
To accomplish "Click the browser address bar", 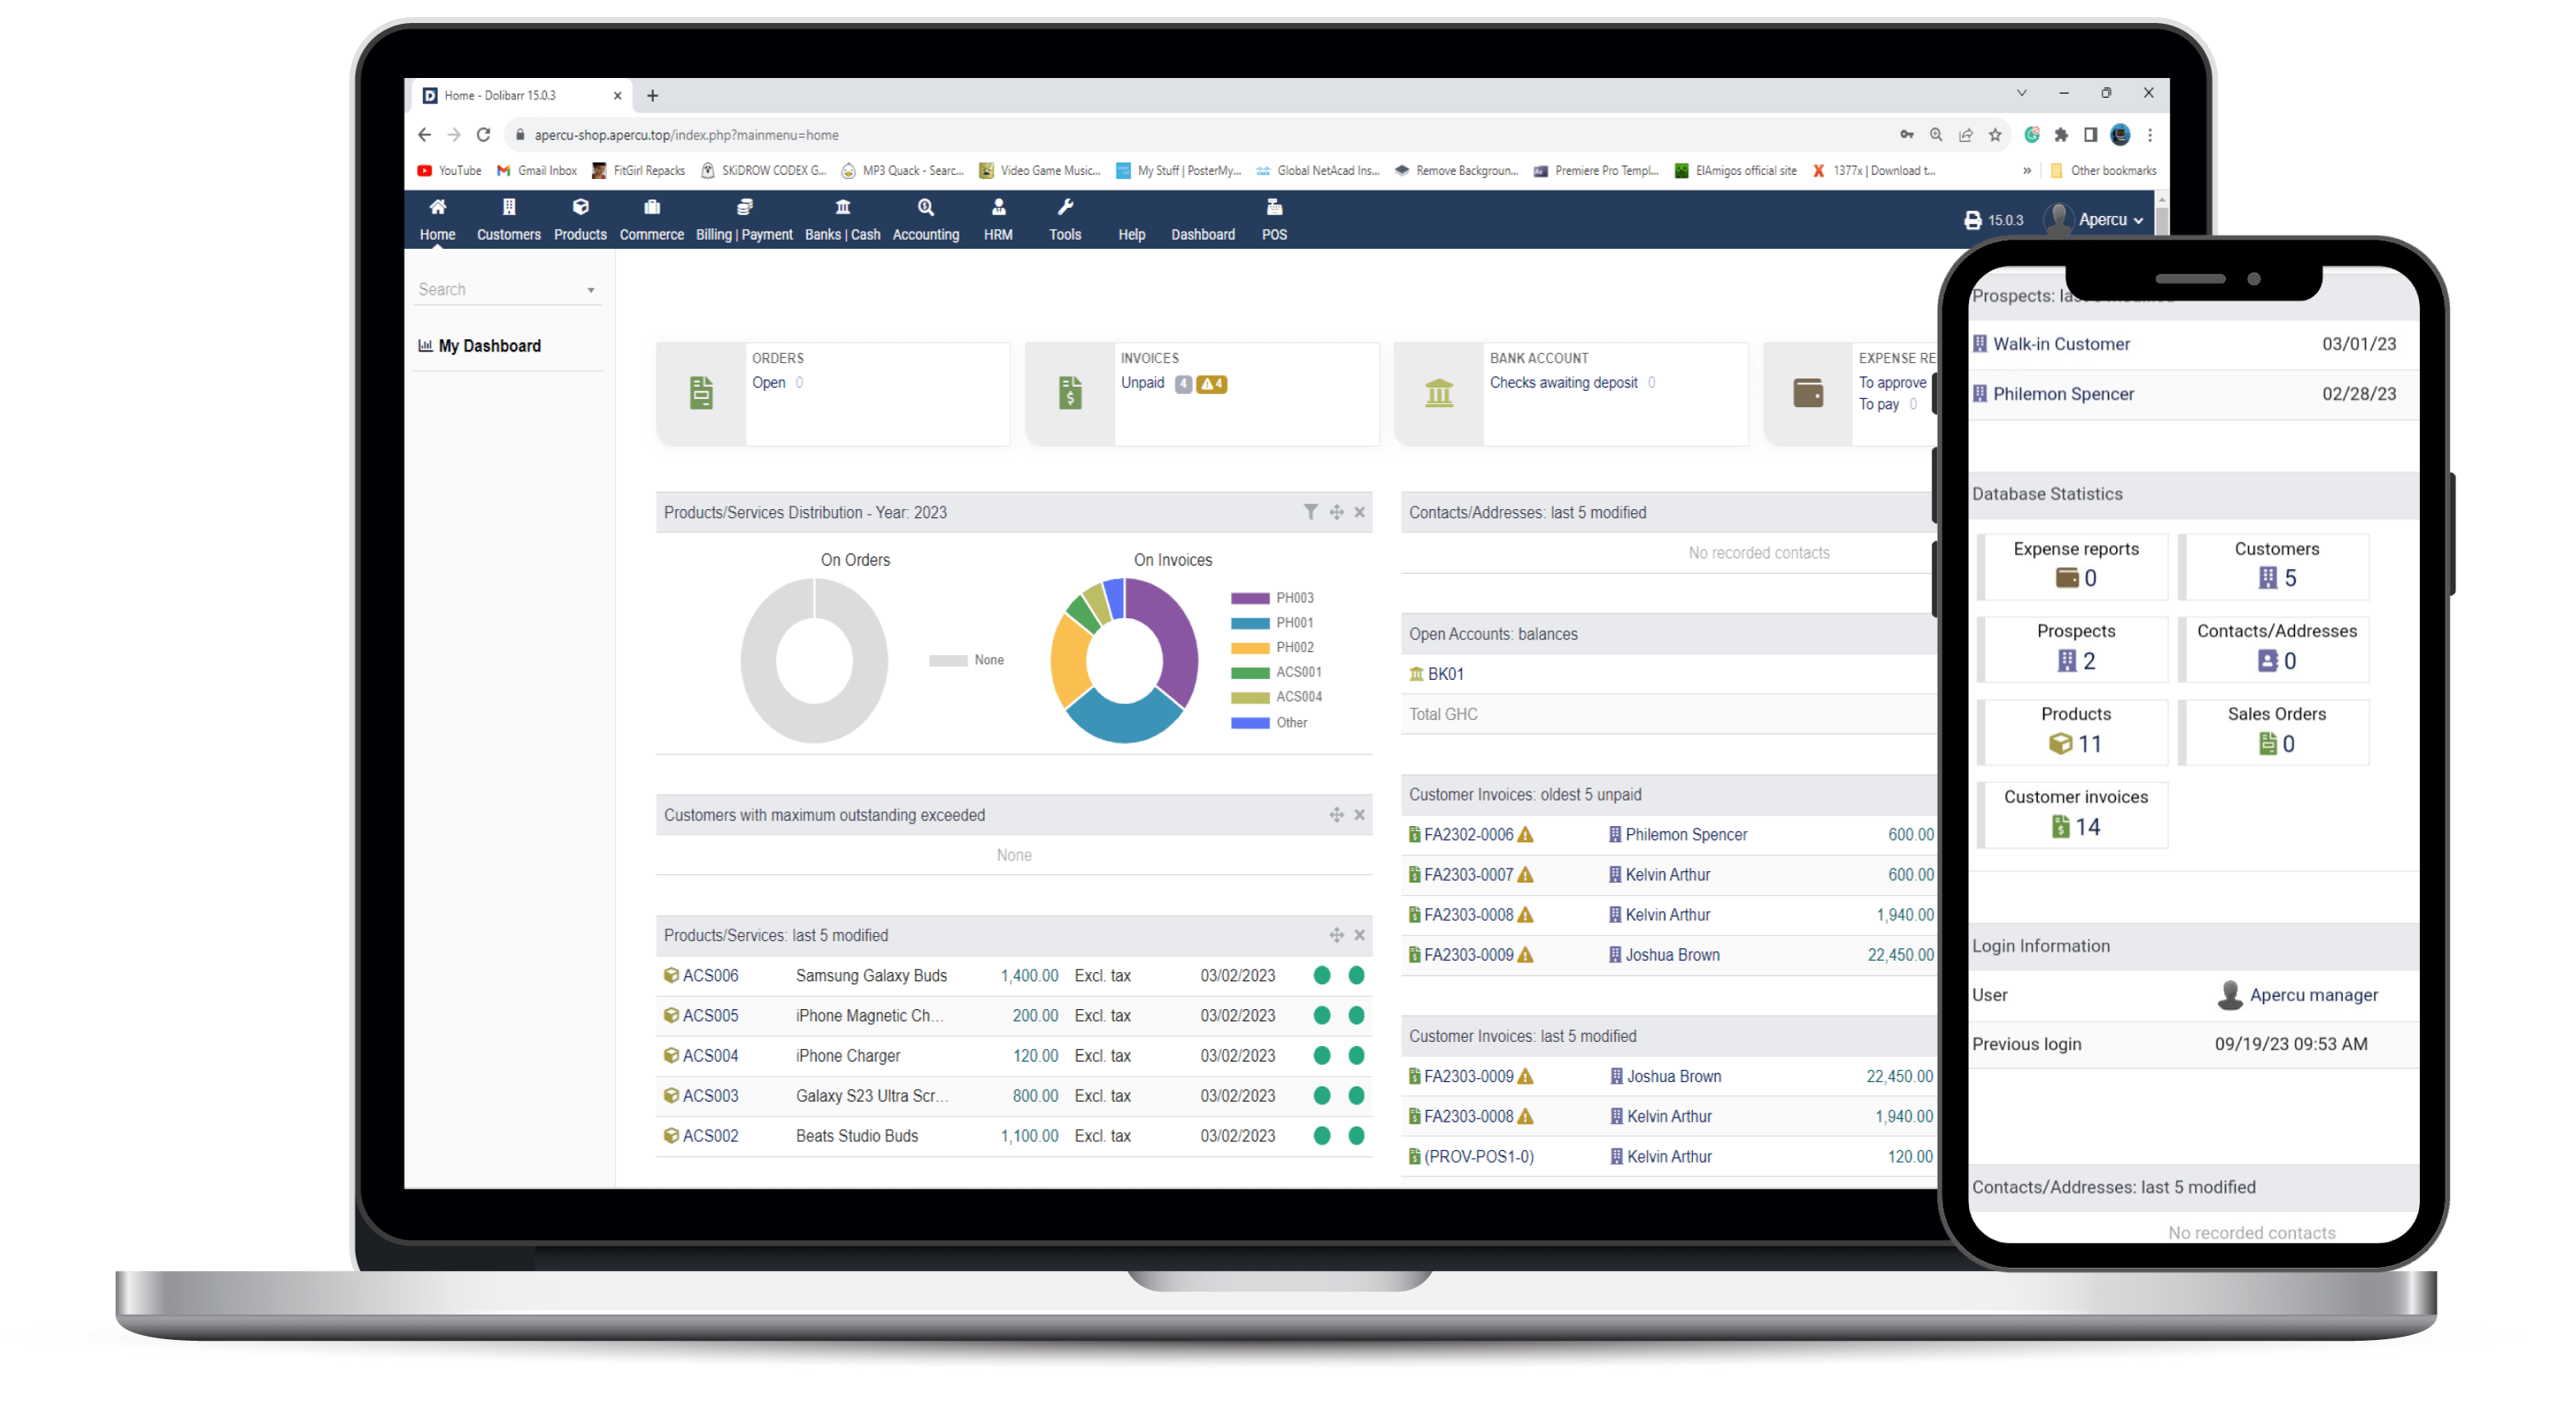I will coord(1195,134).
